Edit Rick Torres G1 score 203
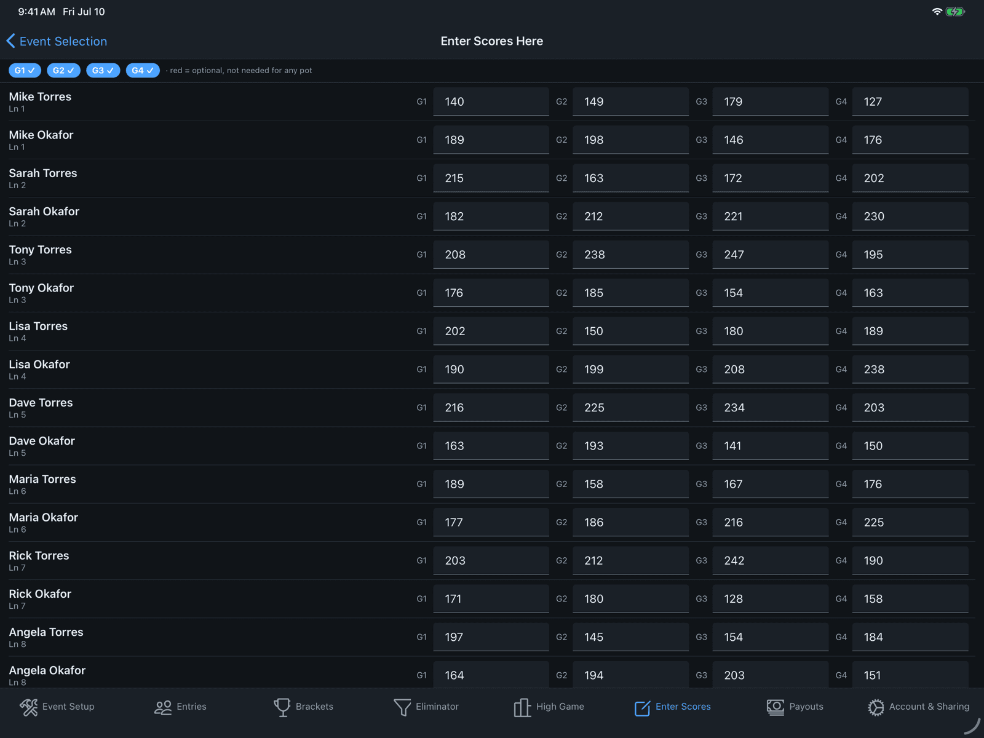Viewport: 984px width, 738px height. pos(491,560)
